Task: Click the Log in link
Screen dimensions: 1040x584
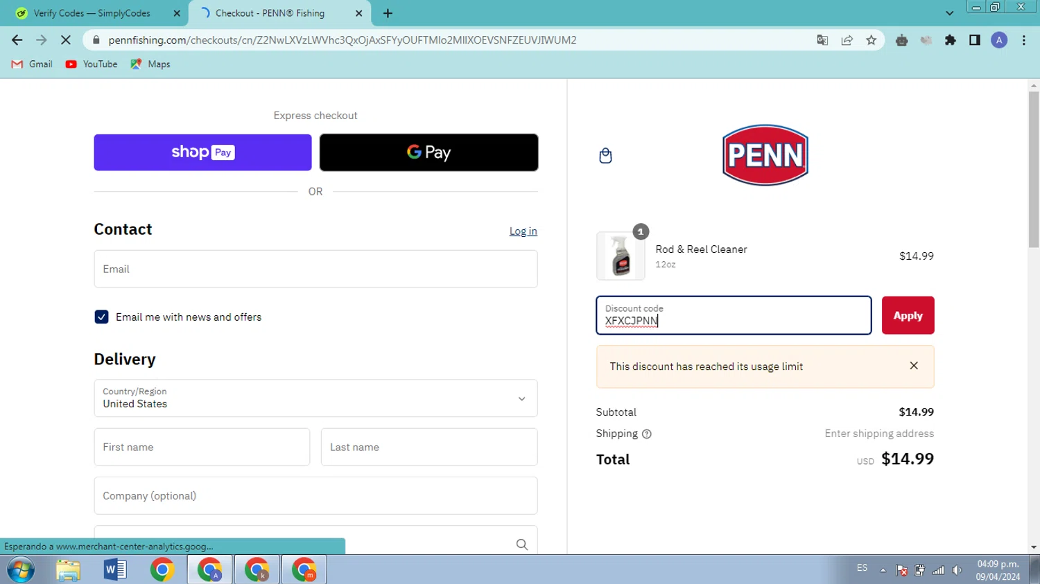Action: [523, 231]
